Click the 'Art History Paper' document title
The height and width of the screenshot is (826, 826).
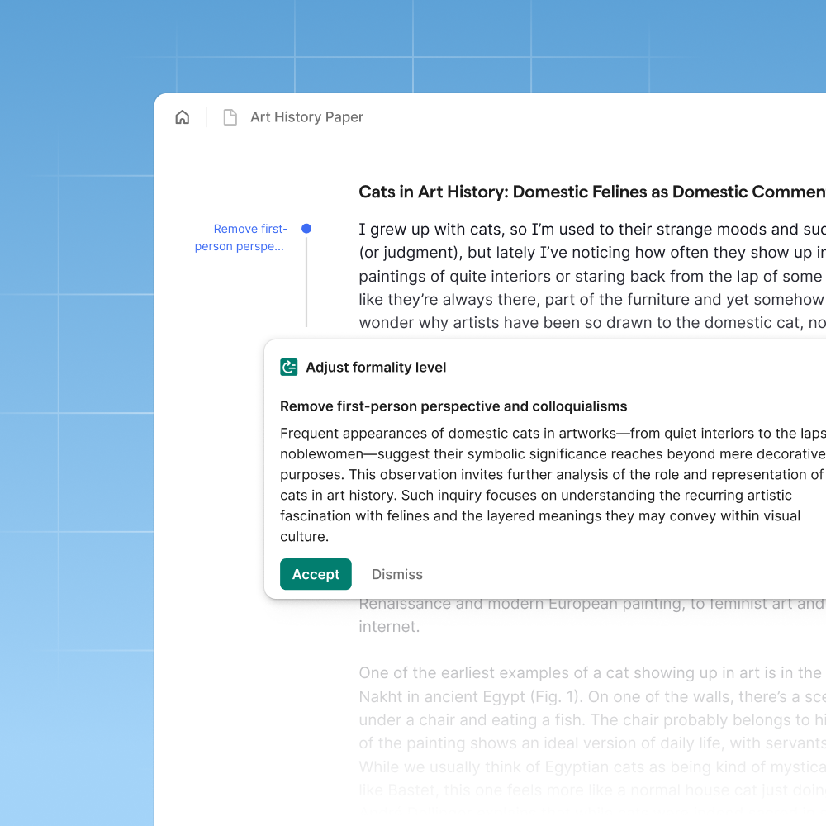point(306,117)
